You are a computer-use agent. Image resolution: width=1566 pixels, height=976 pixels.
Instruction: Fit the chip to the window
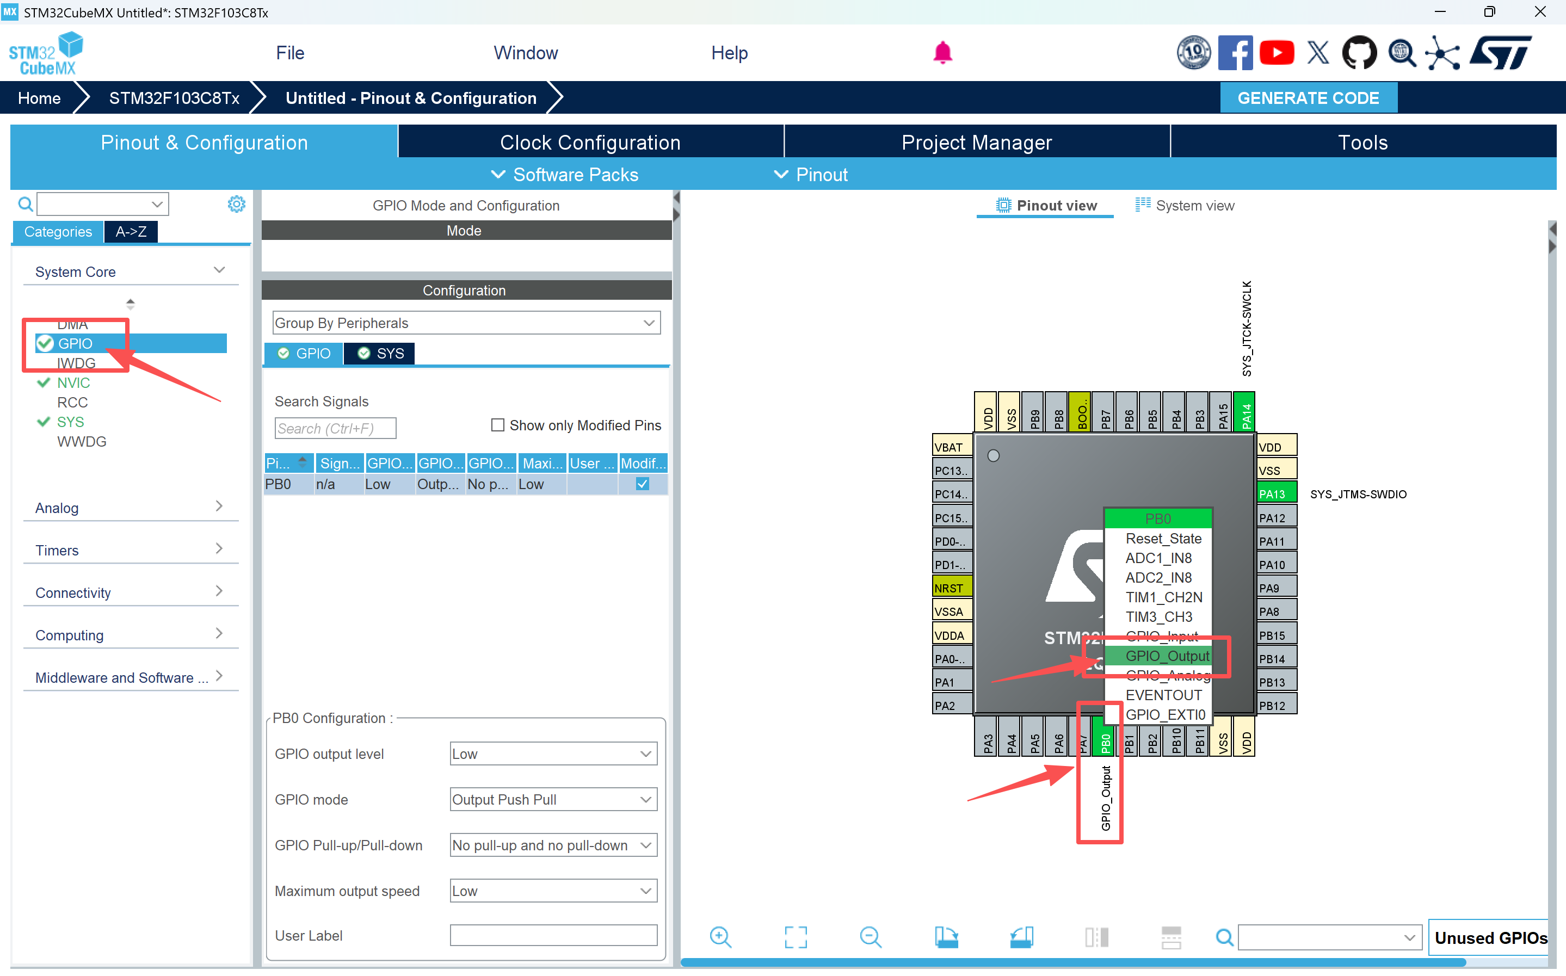(x=796, y=937)
